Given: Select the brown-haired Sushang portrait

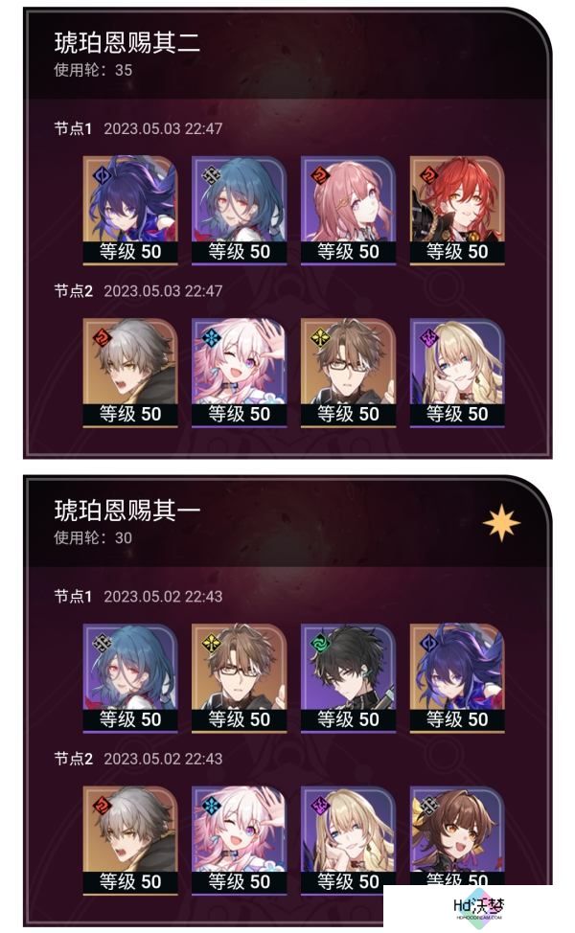Looking at the screenshot, I should coord(457,839).
